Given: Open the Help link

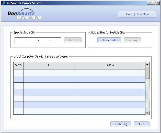Looking at the screenshot, I should click(x=129, y=14).
